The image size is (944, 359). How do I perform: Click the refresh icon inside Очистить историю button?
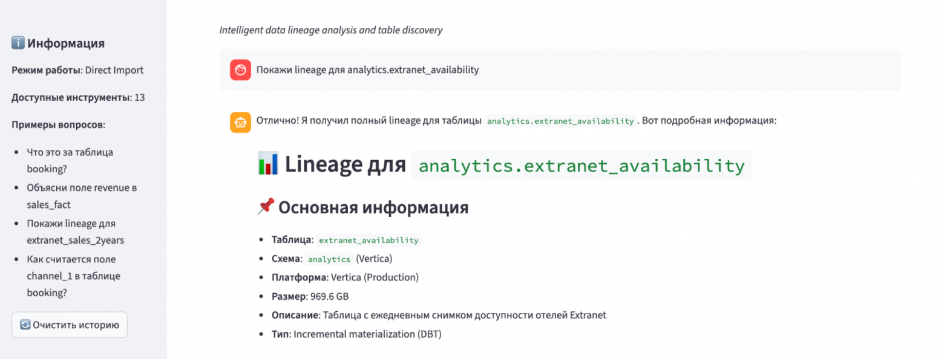[x=24, y=324]
